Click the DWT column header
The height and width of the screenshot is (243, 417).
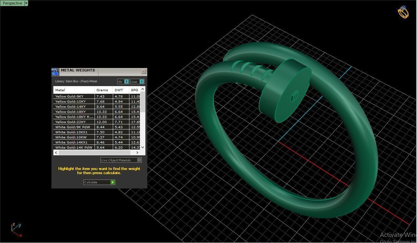pyautogui.click(x=121, y=90)
